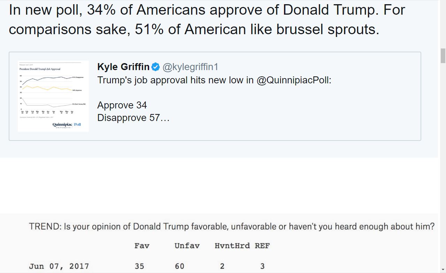Viewport: 446px width, 273px height.
Task: Click the Quinnipiac Poll logo in thumbnail
Action: click(67, 125)
